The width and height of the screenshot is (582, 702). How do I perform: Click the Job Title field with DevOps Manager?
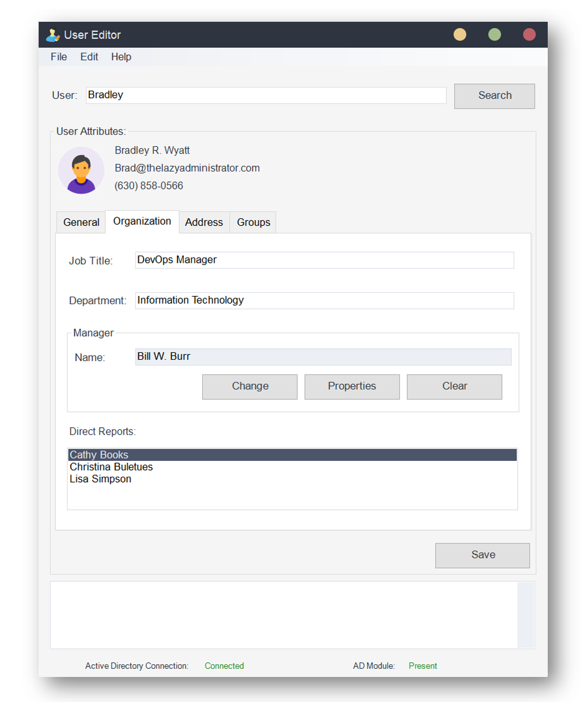point(324,260)
